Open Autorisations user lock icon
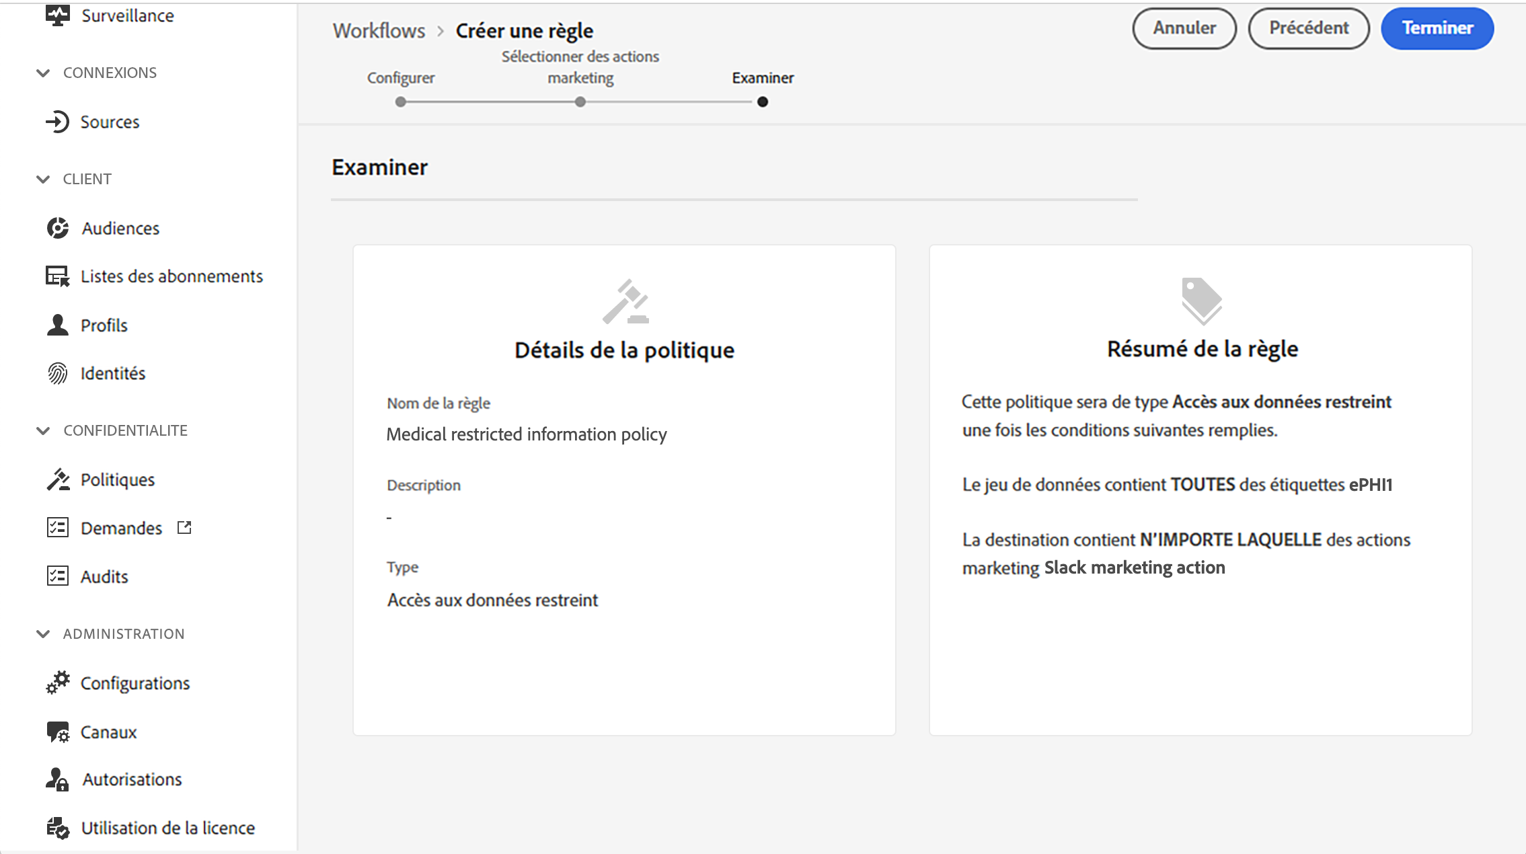The height and width of the screenshot is (854, 1526). (x=57, y=779)
